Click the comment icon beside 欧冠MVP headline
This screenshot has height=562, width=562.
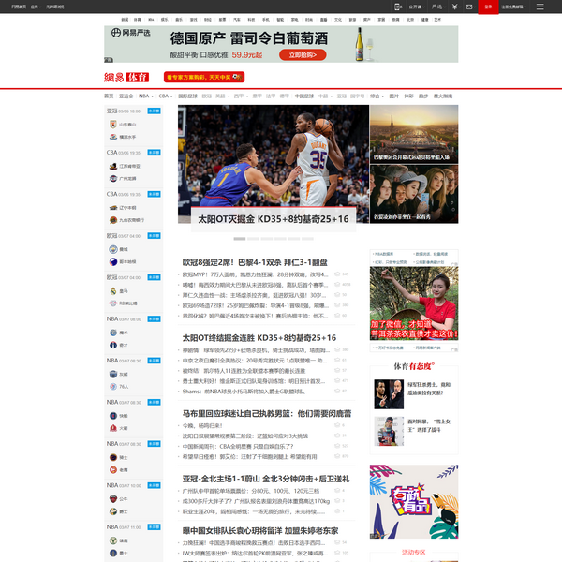(x=335, y=274)
